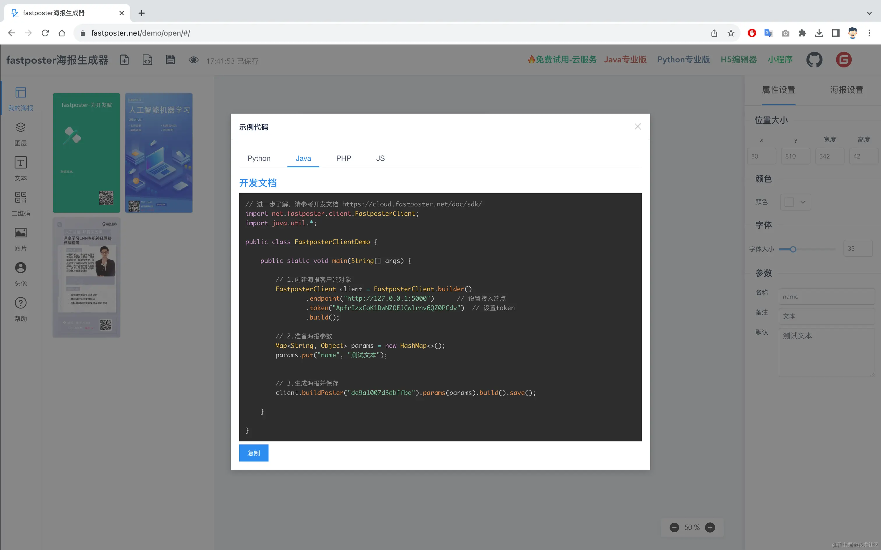Click the 字体大小 font size slider handle
881x550 pixels.
[x=793, y=249]
